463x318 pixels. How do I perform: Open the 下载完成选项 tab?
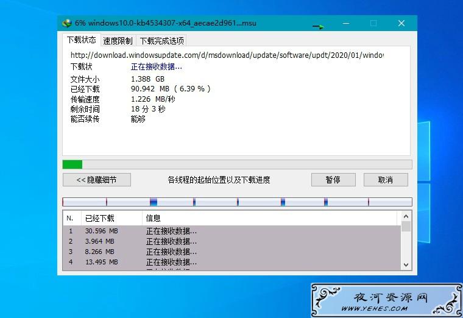(x=161, y=41)
